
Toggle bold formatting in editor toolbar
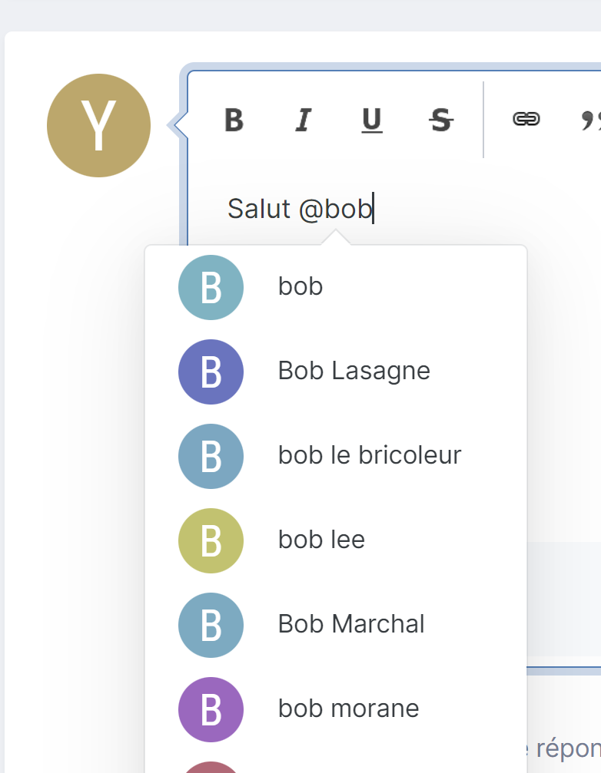pyautogui.click(x=234, y=120)
